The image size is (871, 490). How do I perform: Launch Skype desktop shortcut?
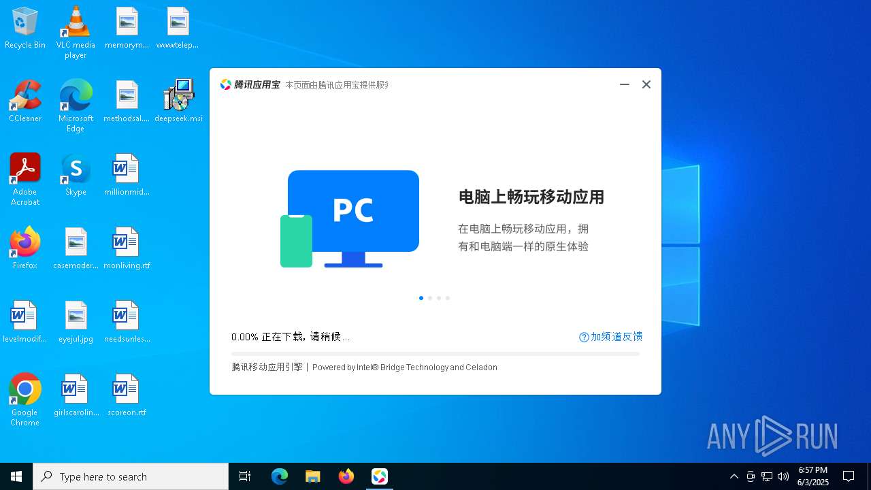coord(76,175)
